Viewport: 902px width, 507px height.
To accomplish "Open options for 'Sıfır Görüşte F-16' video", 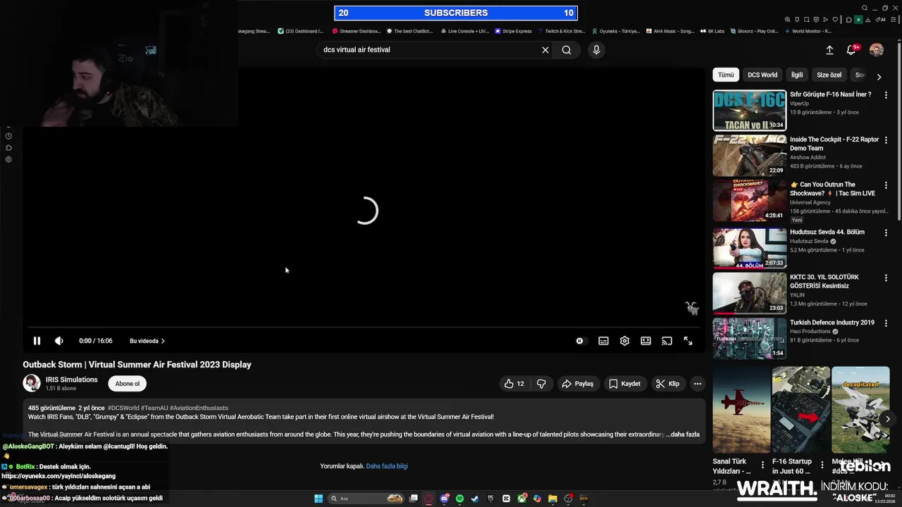I will (x=886, y=95).
